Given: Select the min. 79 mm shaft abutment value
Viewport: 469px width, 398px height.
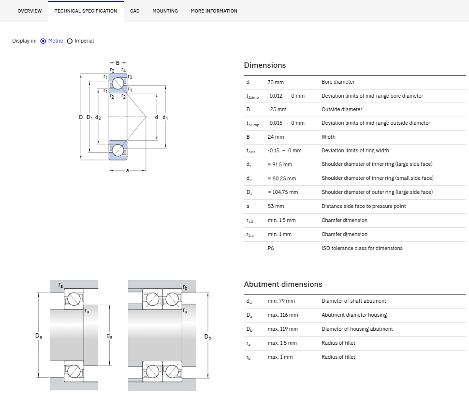Looking at the screenshot, I should pos(281,301).
